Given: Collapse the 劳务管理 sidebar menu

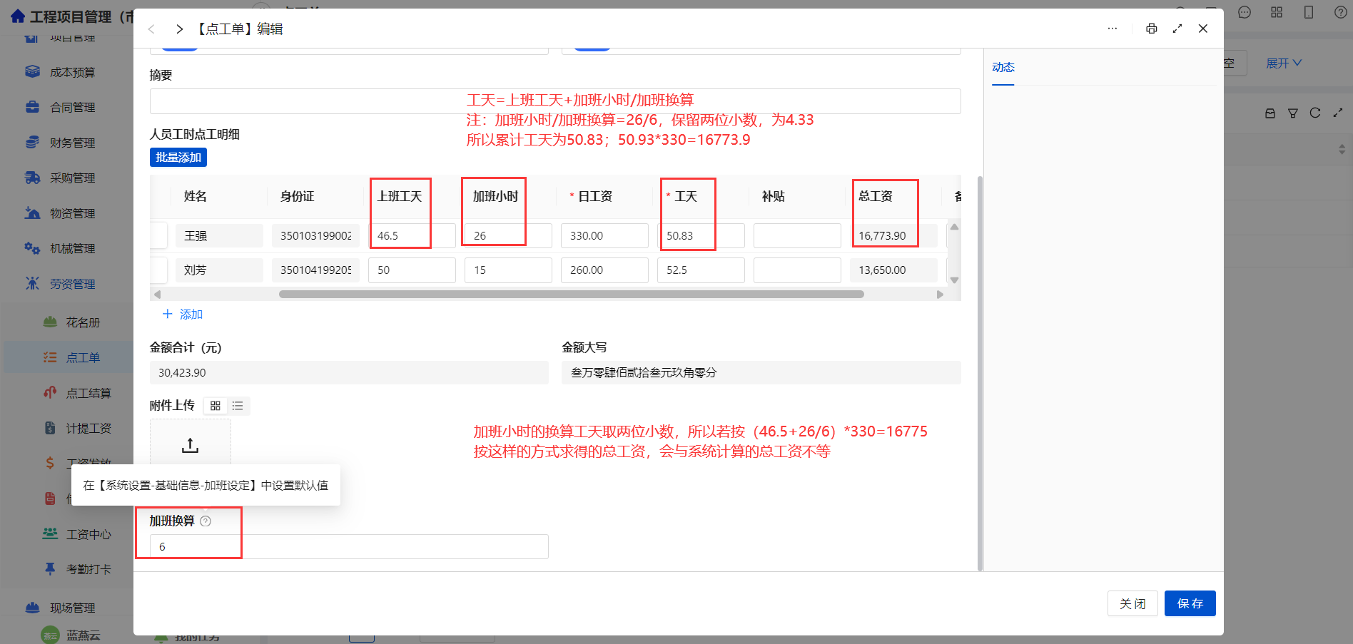Looking at the screenshot, I should click(x=71, y=284).
